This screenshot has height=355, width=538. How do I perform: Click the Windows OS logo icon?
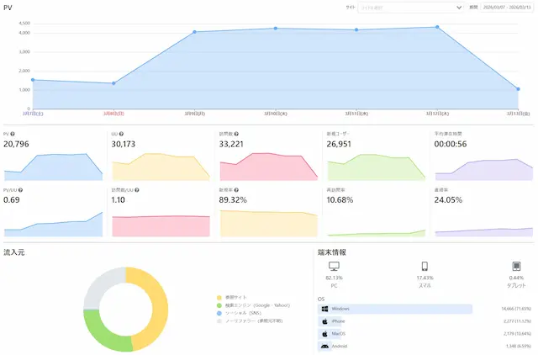pos(324,309)
